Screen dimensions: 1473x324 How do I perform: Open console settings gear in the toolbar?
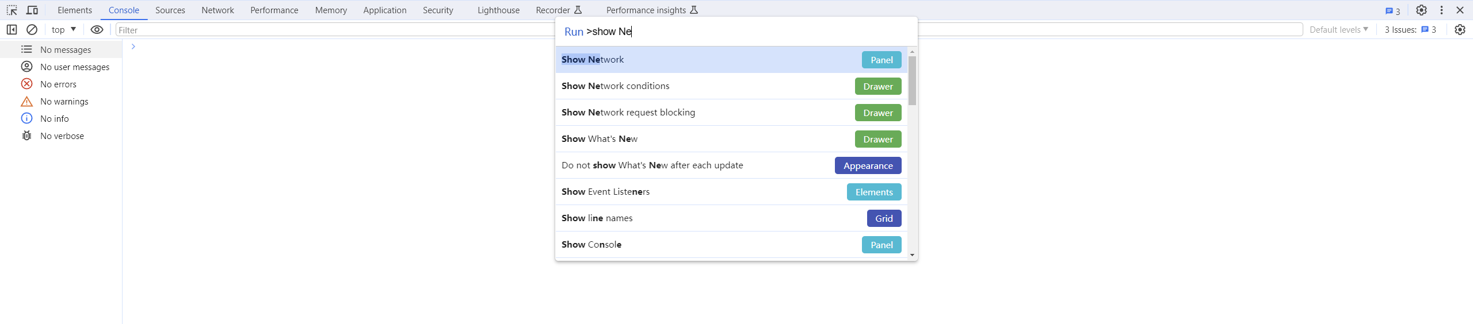(1460, 30)
